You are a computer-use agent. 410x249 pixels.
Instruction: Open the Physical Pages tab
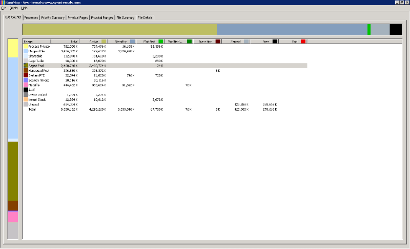point(78,18)
